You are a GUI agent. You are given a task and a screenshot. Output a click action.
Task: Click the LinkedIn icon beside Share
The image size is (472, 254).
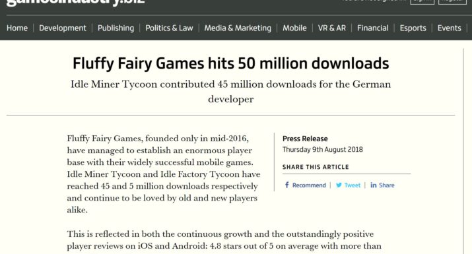(x=374, y=185)
